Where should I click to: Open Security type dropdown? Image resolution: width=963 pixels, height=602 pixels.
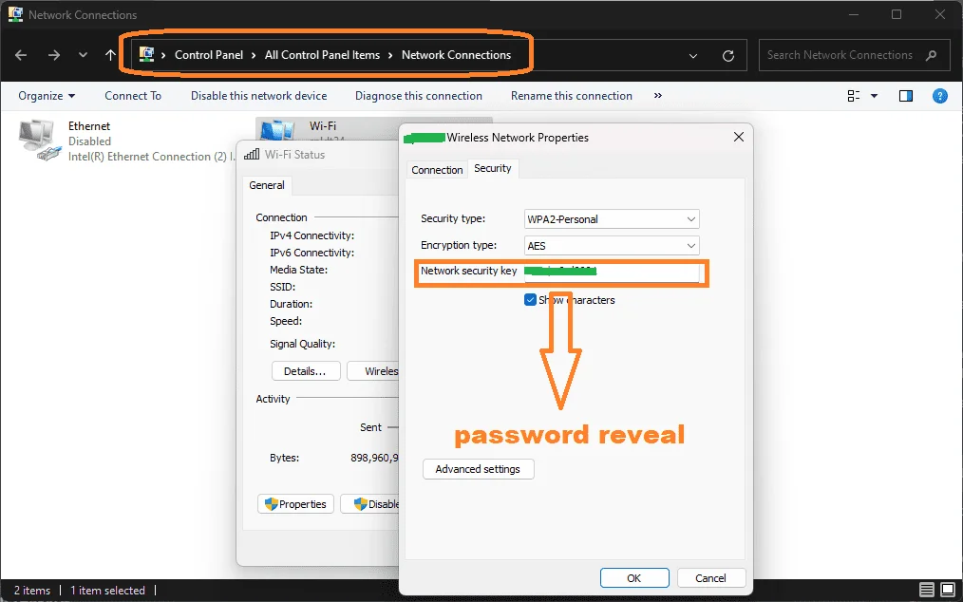[612, 219]
